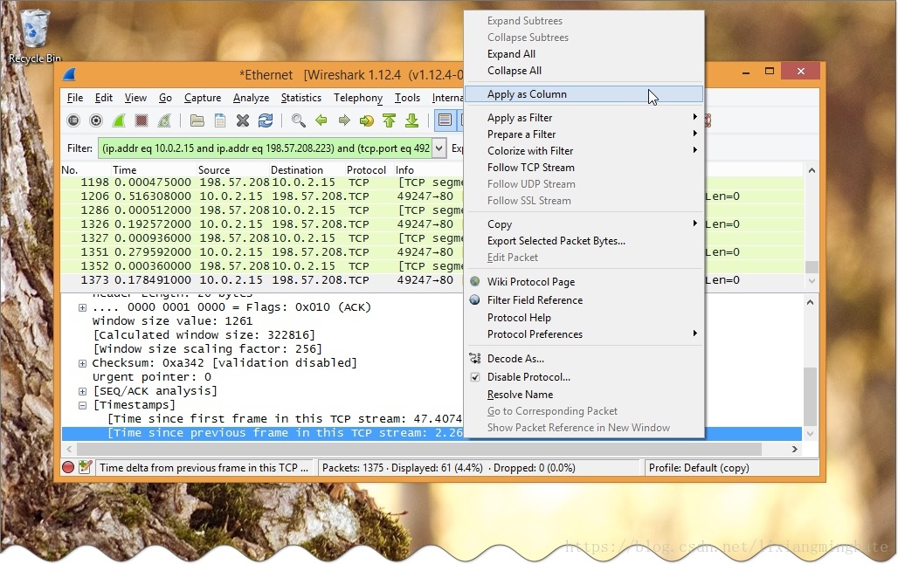Click the expert info red circle in status bar

pos(68,467)
